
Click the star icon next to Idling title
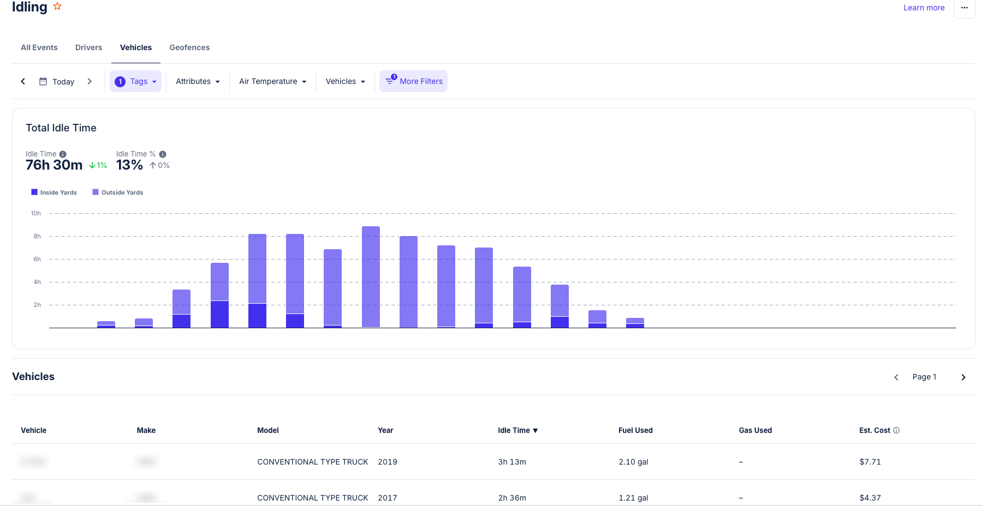[57, 6]
